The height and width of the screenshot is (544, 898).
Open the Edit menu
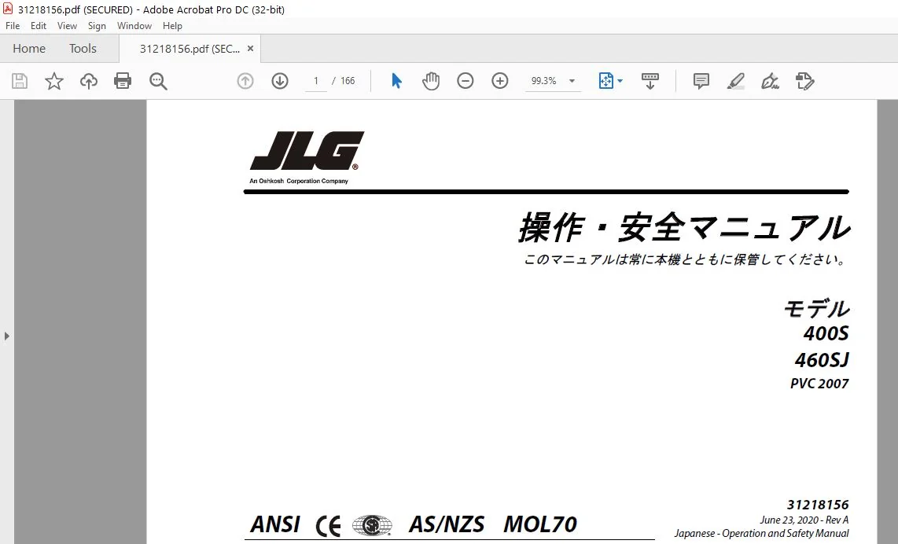(39, 26)
